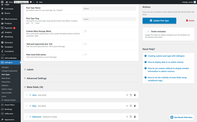The width and height of the screenshot is (197, 122).
Task: Open the Rooms sidebar menu item
Action: point(8,13)
